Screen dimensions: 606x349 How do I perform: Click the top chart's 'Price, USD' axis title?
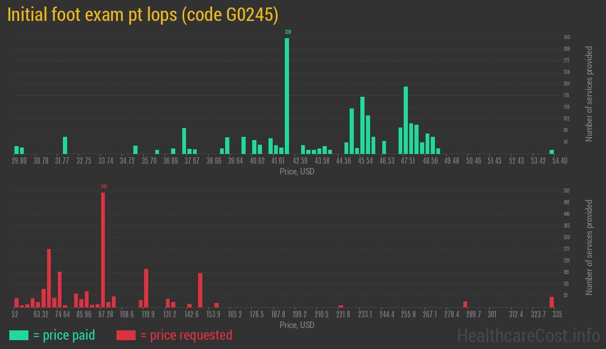[297, 172]
